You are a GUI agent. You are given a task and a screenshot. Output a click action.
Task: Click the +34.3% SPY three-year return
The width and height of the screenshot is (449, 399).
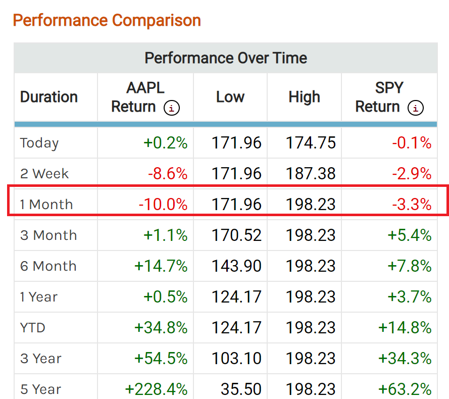(x=405, y=358)
